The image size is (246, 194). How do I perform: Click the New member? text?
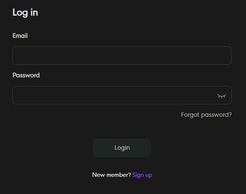click(x=111, y=175)
